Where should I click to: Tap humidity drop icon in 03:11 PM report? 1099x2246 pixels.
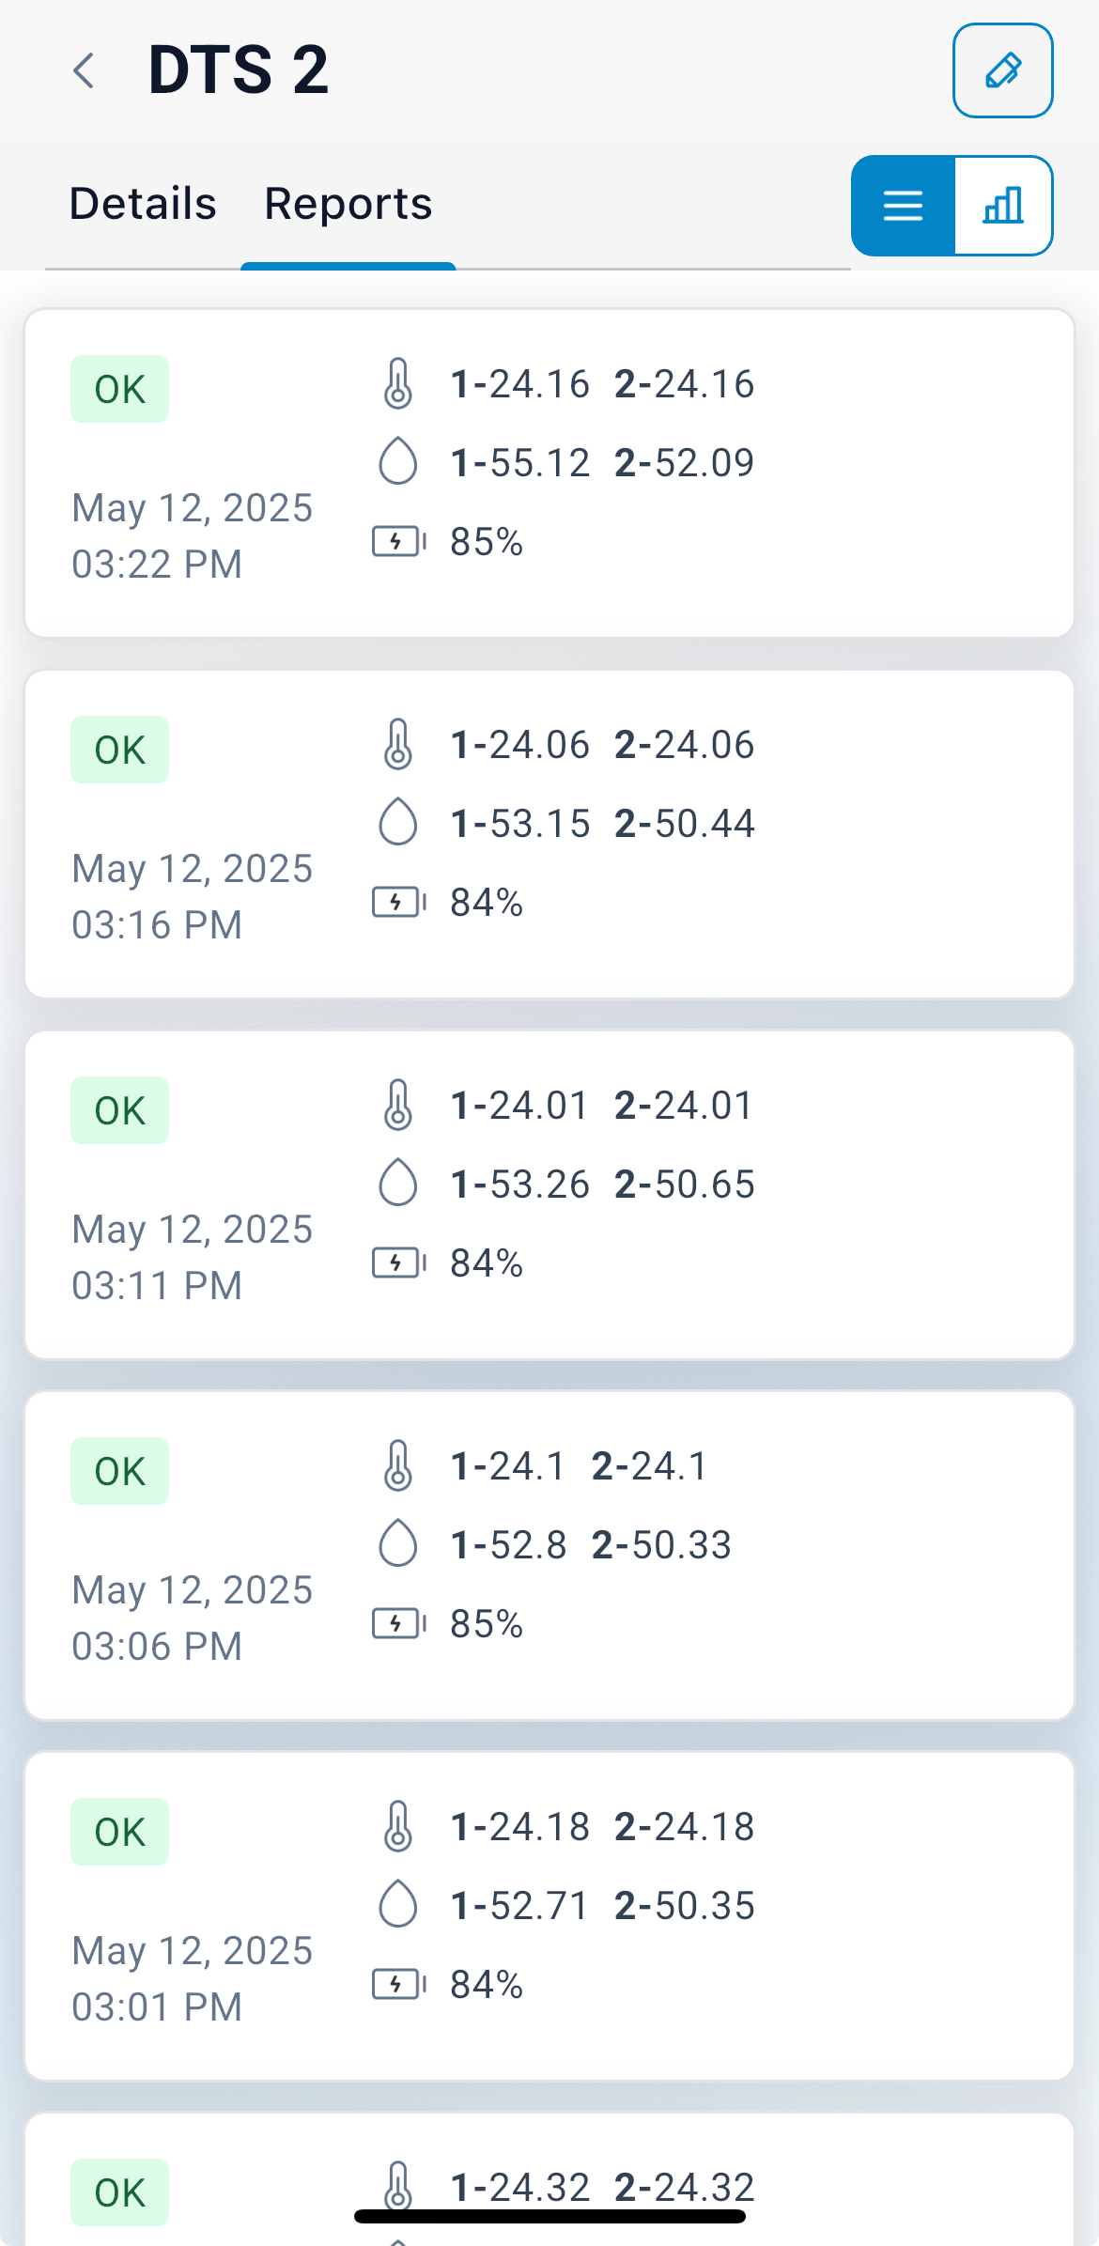tap(398, 1183)
